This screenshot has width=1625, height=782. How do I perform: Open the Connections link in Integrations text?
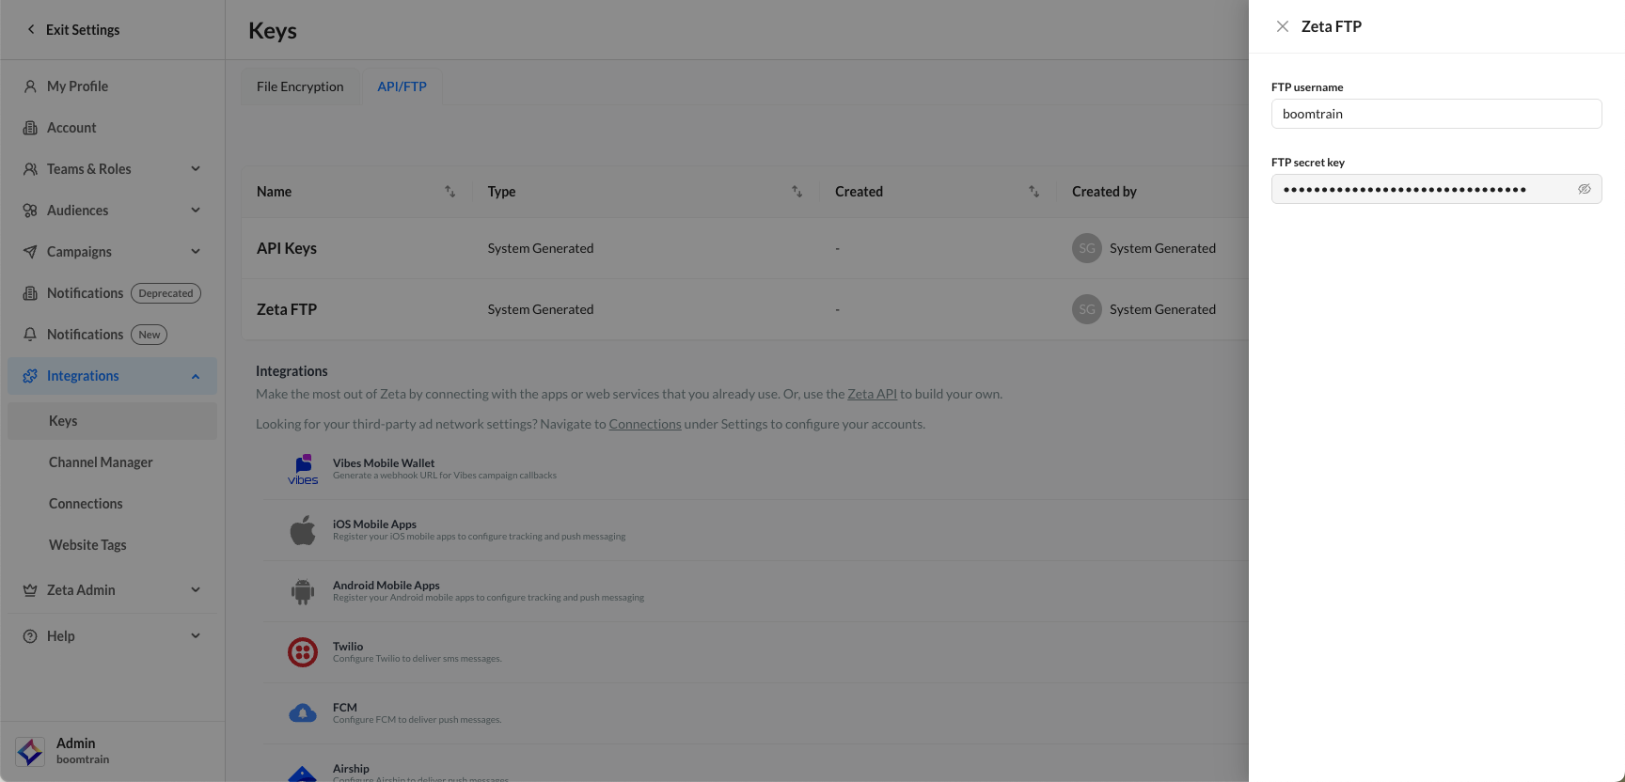tap(645, 424)
